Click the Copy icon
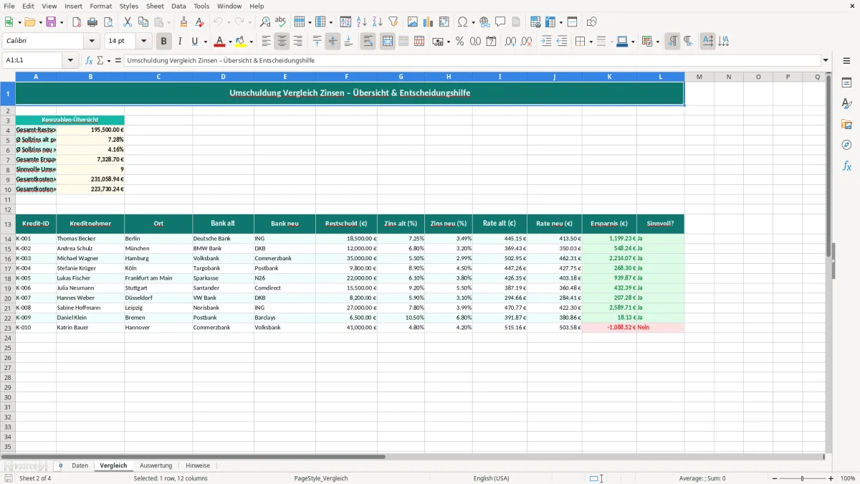 tap(143, 22)
